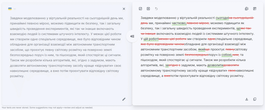Click the accept all suggestions checkmark icon

coord(140,9)
